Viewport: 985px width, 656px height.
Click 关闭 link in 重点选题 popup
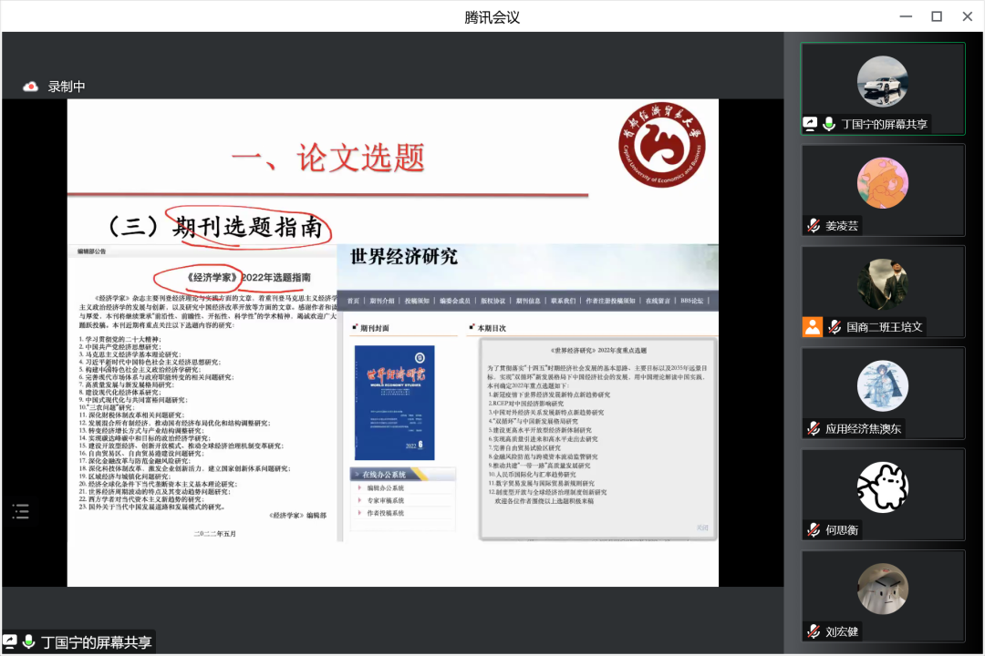[702, 528]
